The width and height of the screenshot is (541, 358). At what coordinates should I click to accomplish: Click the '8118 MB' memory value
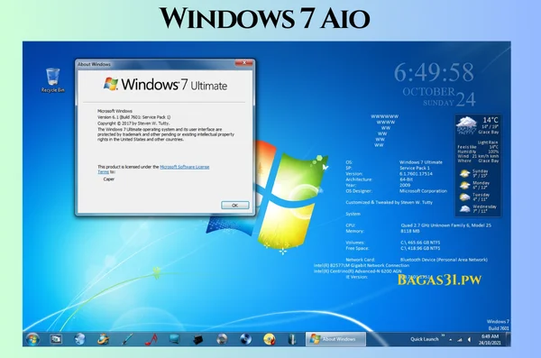point(410,231)
